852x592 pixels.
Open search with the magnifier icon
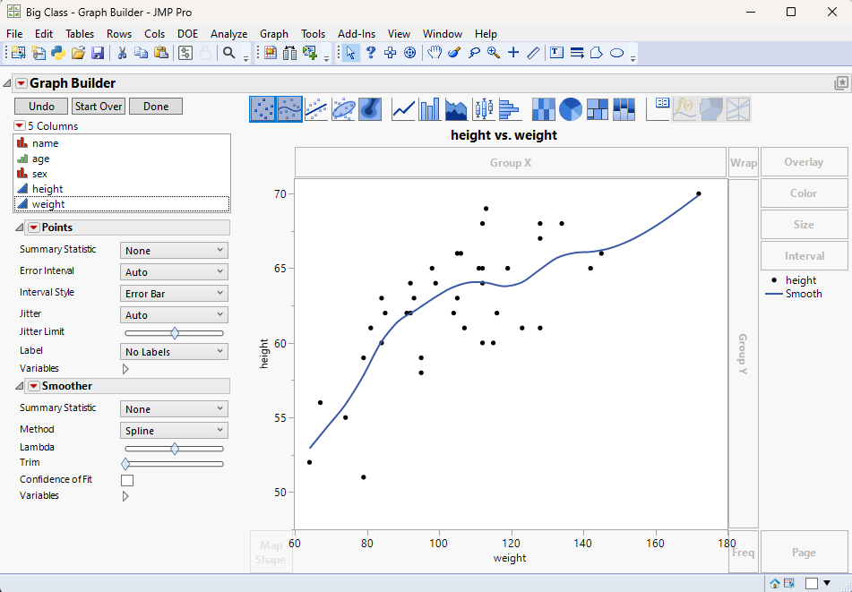coord(229,53)
